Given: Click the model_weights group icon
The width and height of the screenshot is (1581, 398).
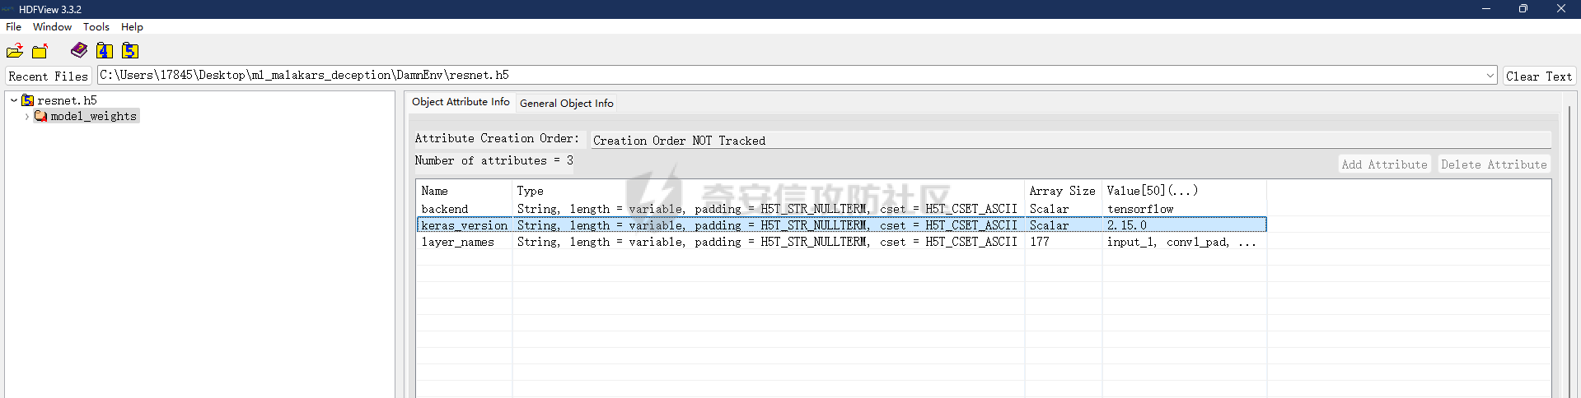Looking at the screenshot, I should pos(40,116).
